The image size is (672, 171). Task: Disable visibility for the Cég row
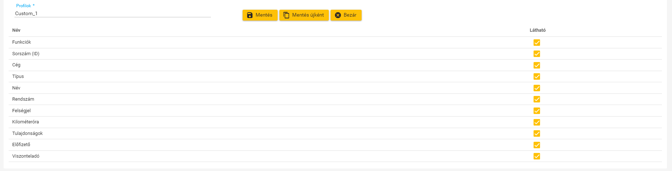click(x=537, y=65)
